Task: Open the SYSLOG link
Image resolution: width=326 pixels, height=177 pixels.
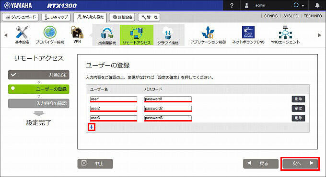Action: coord(291,16)
